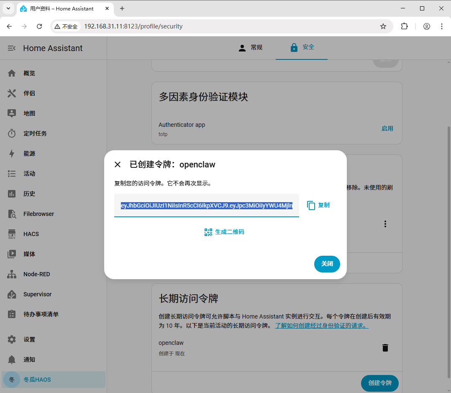Viewport: 451px width, 393px height.
Task: Click the 已创建令牌：openclaw dialog title
Action: 172,164
